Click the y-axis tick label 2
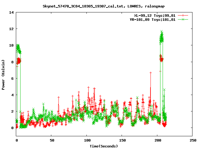 click(12, 111)
